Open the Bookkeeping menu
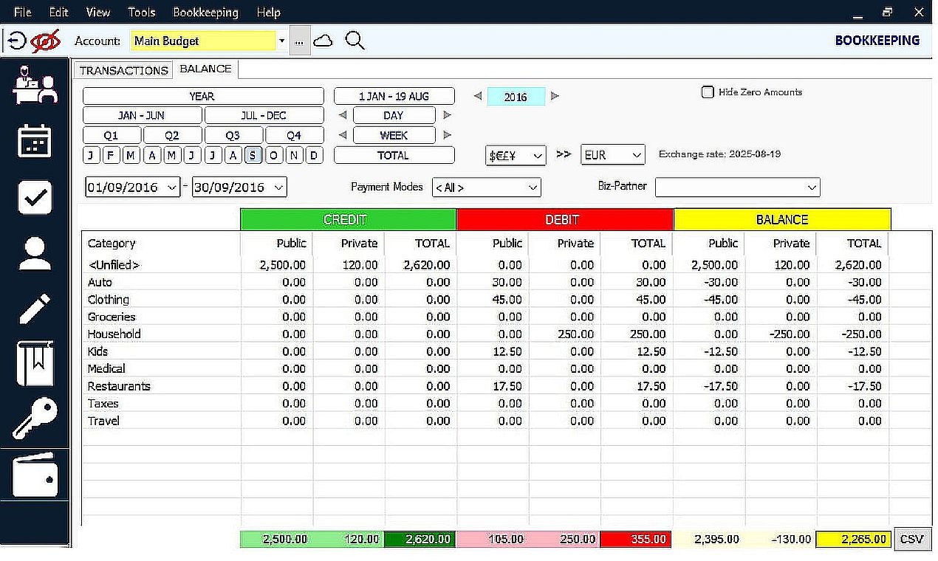Screen dimensions: 938x561 click(205, 12)
